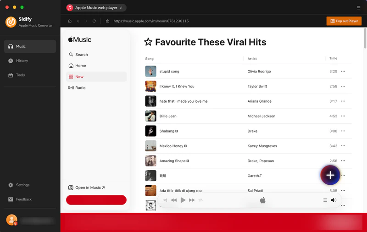Switch source via Apple Music web player selector

[x=96, y=8]
